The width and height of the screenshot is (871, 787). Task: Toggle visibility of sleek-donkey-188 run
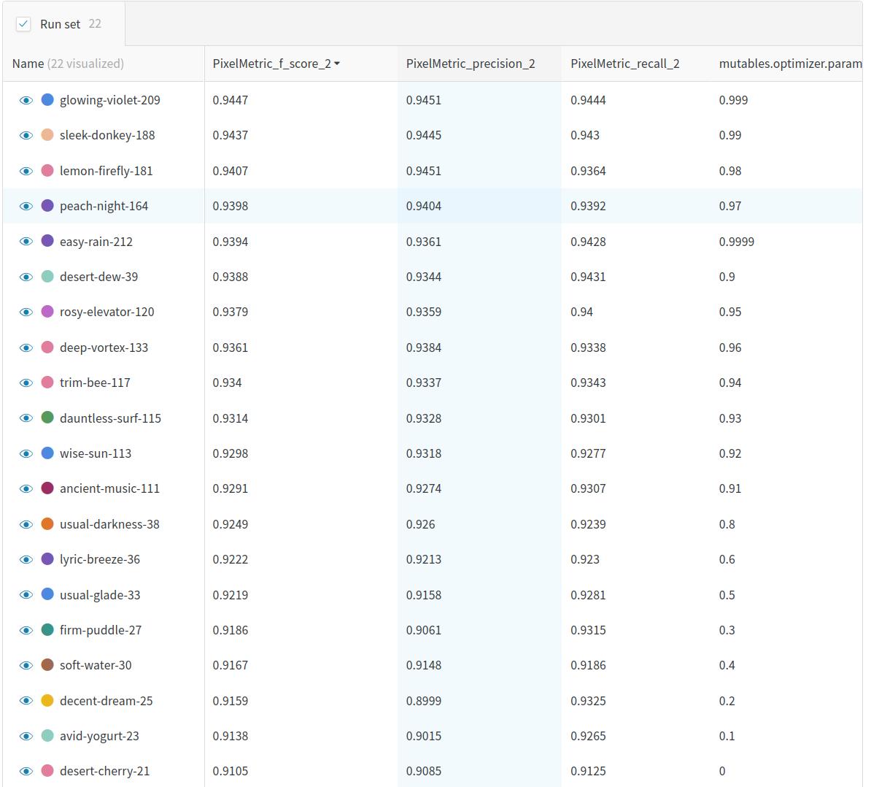pyautogui.click(x=26, y=135)
